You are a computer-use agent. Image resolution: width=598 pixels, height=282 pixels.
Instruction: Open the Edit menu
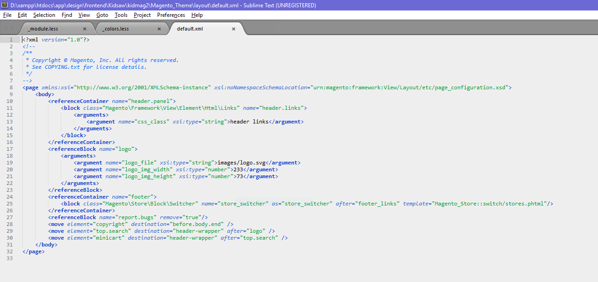pyautogui.click(x=22, y=15)
